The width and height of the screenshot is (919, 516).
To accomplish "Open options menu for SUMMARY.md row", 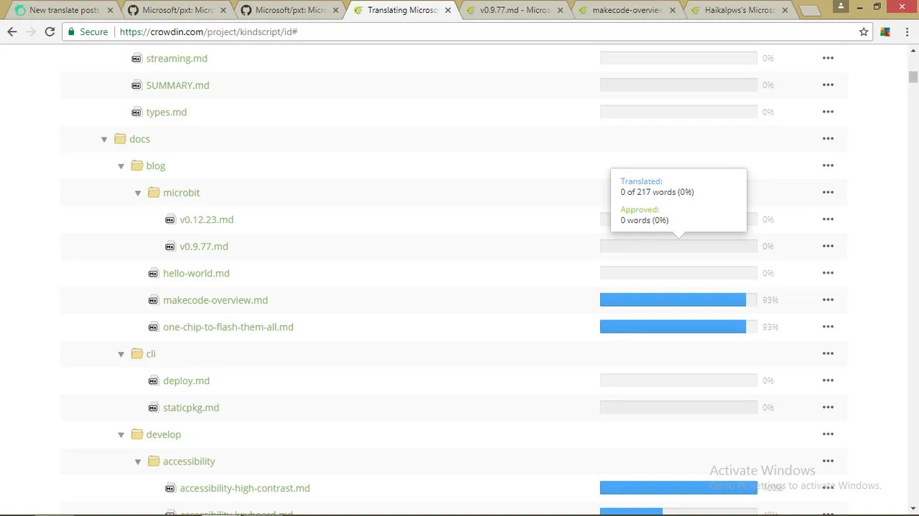I will pos(828,85).
